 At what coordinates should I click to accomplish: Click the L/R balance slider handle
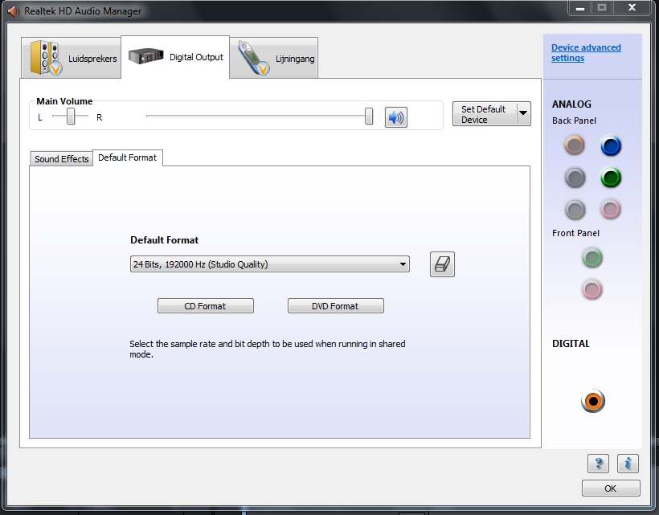(72, 117)
